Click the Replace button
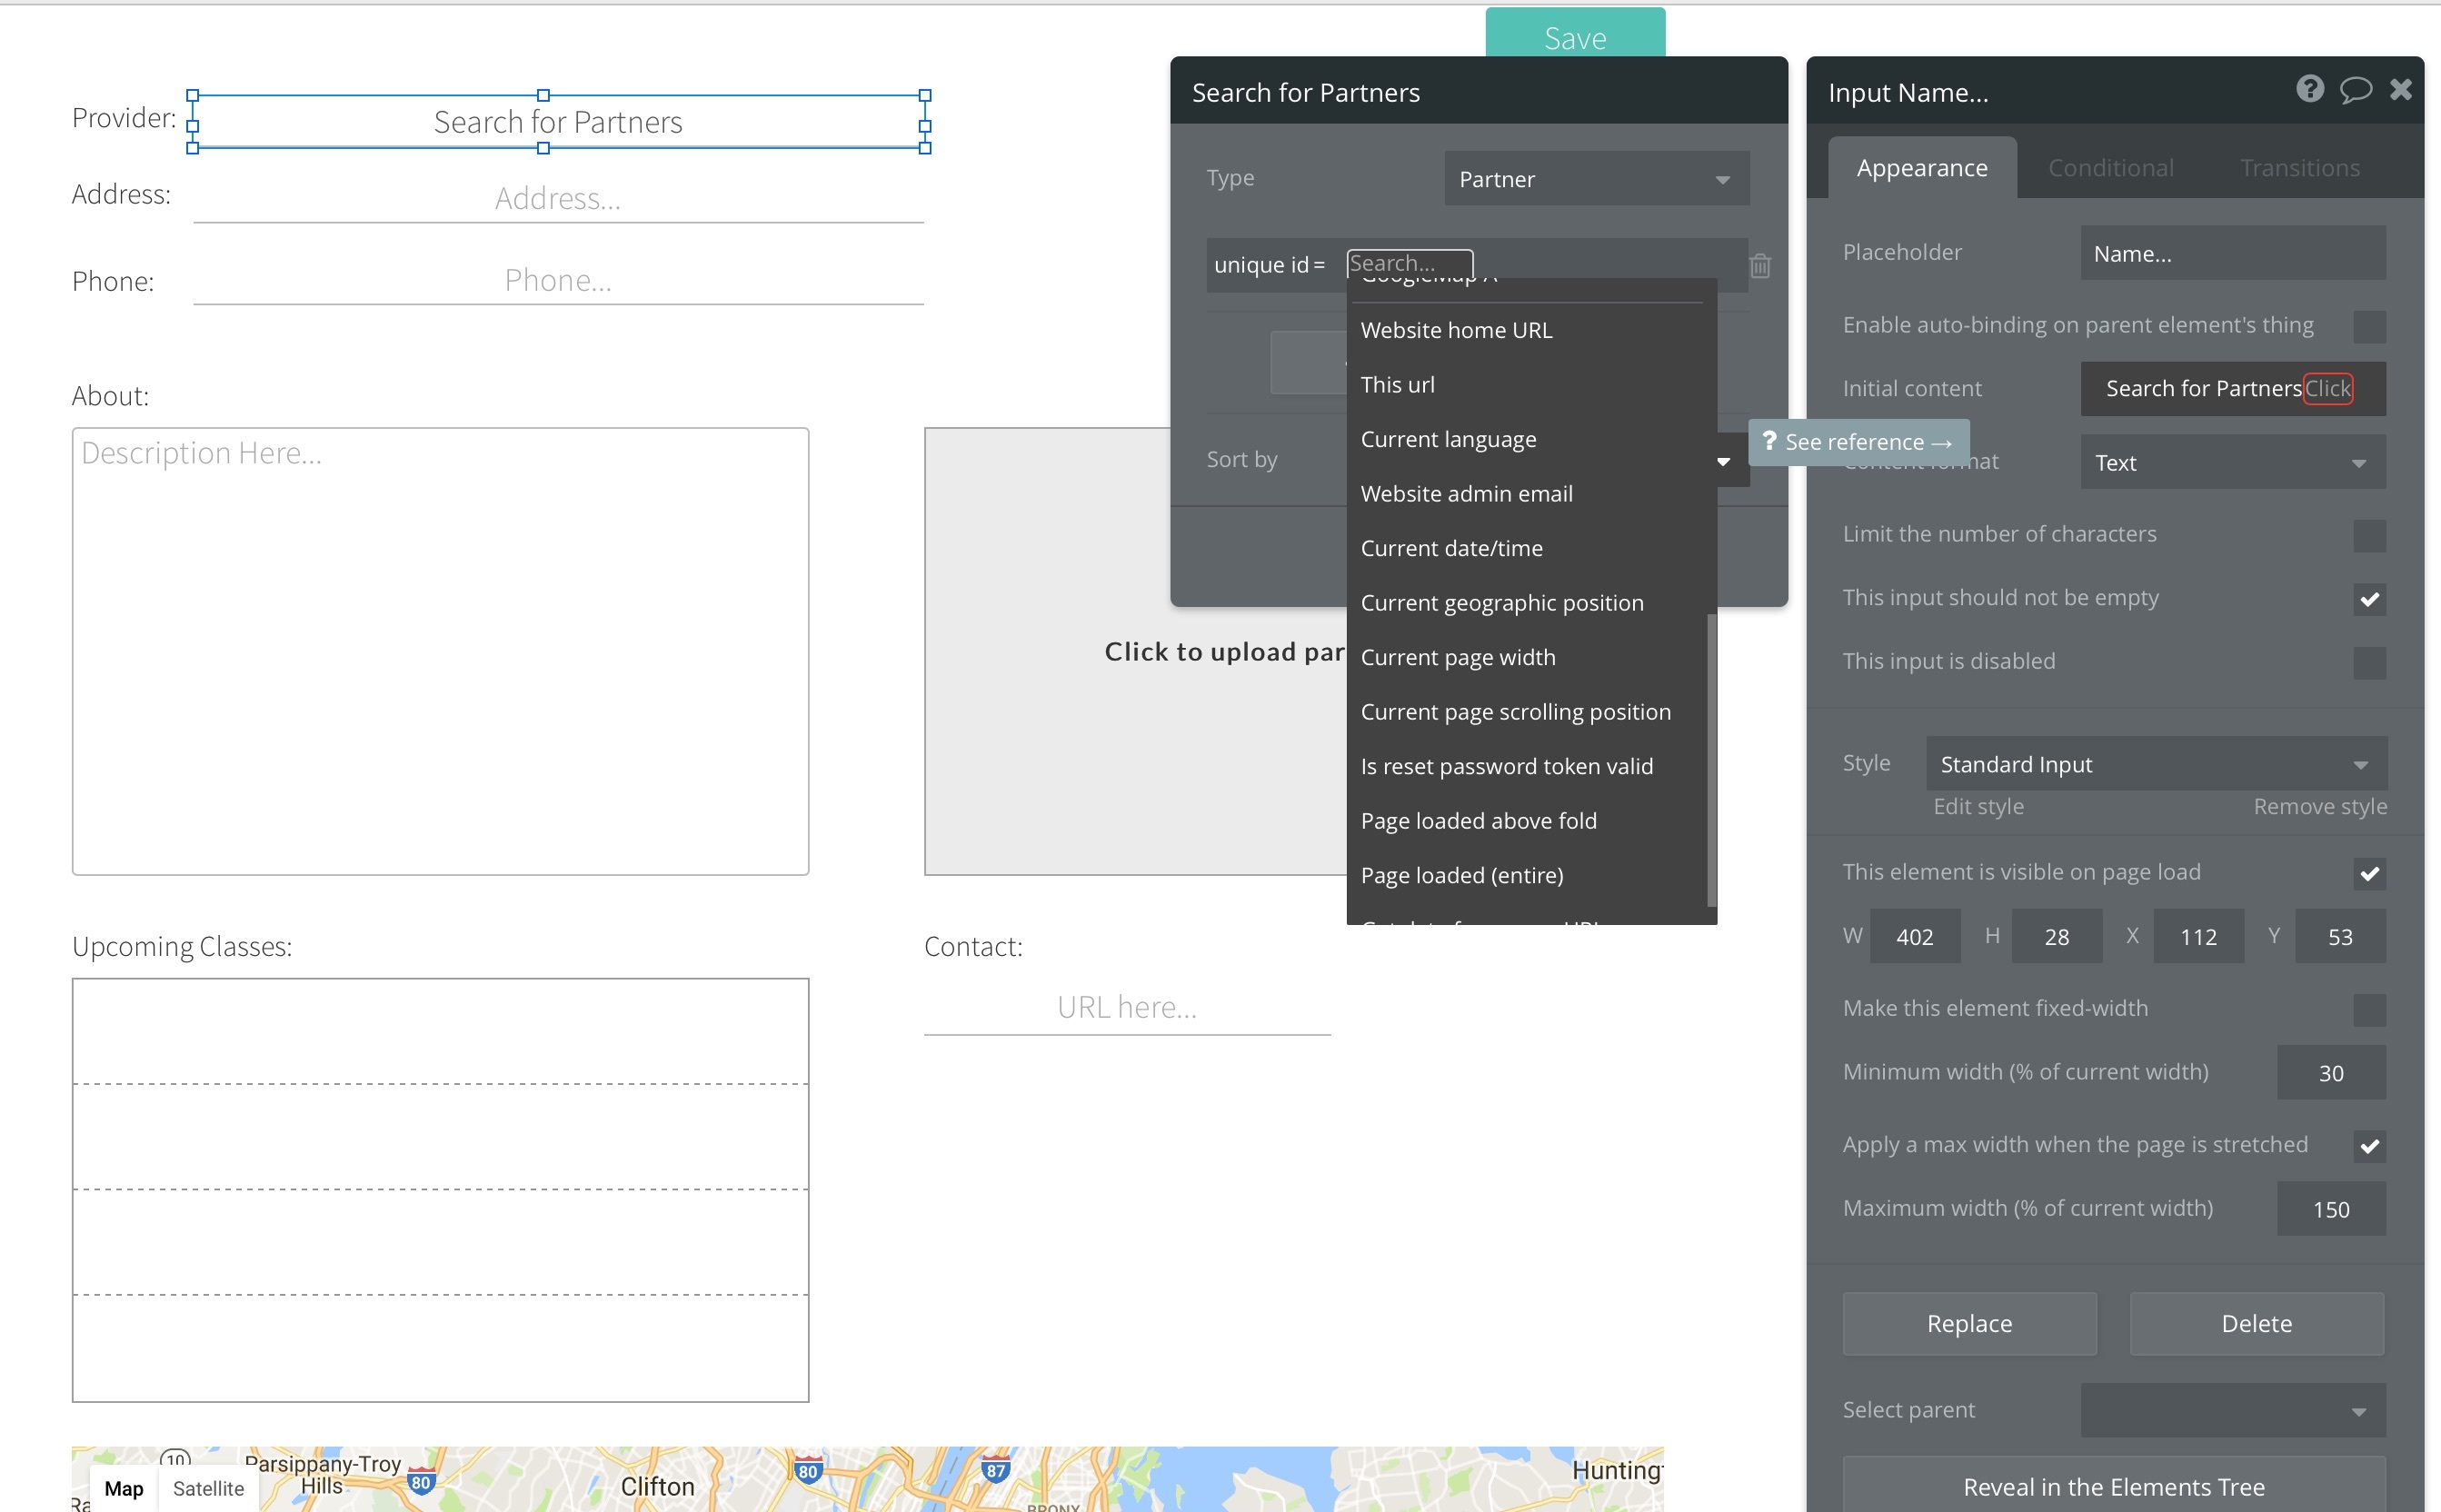The height and width of the screenshot is (1512, 2441). point(1968,1323)
